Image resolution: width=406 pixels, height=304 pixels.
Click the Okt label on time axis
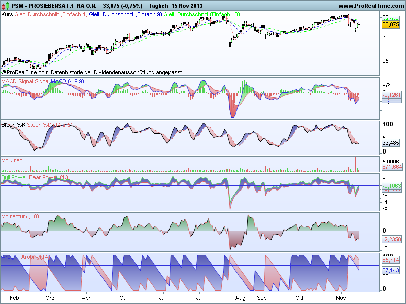299,298
